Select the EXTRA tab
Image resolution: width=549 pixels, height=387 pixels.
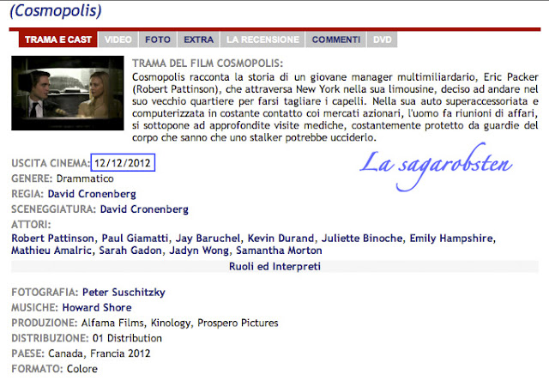click(x=198, y=39)
